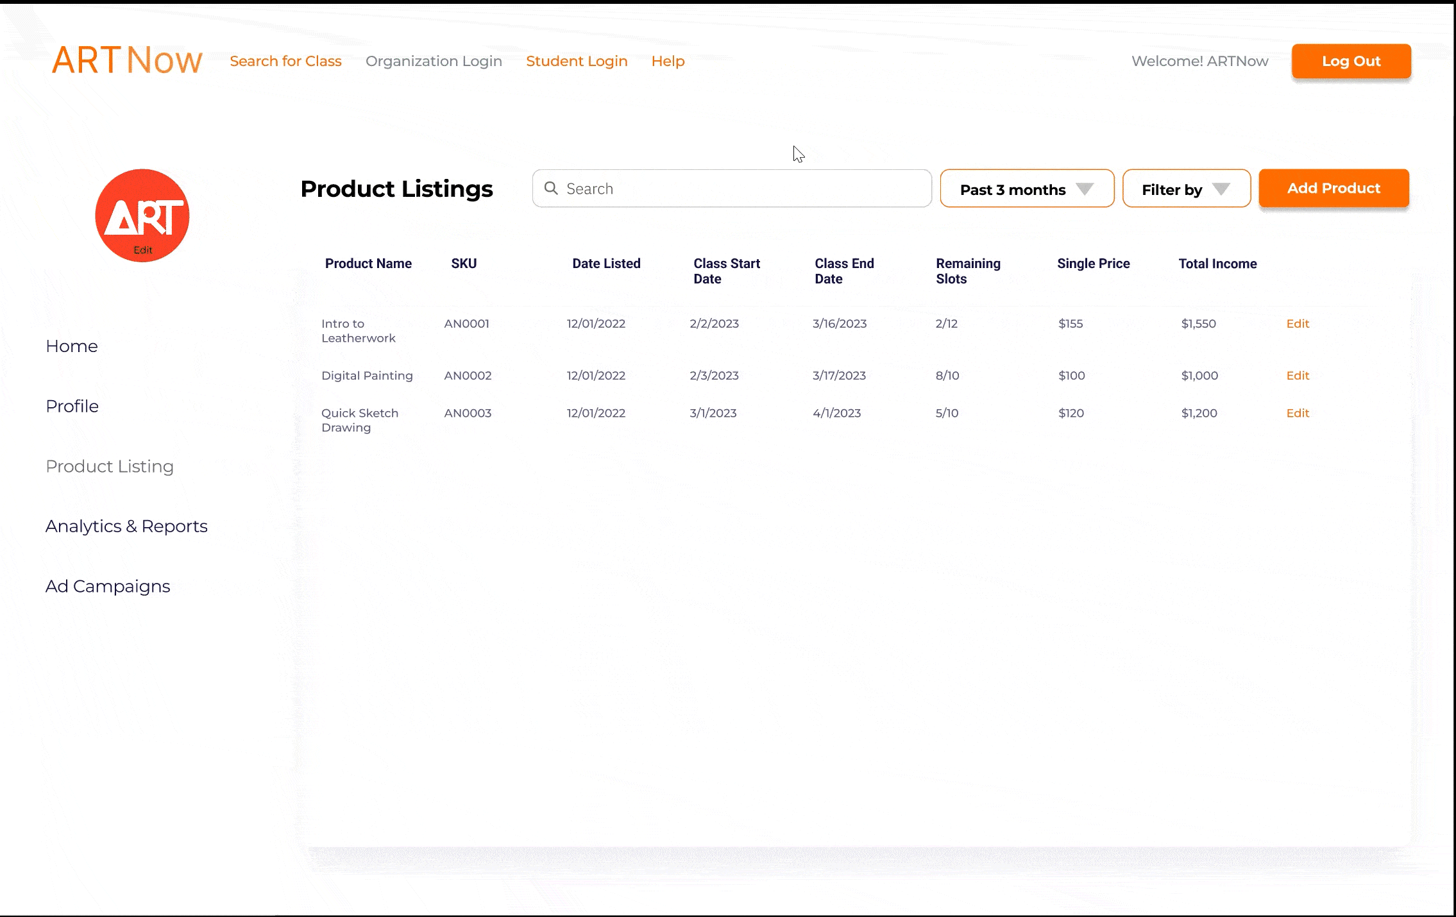The width and height of the screenshot is (1456, 917).
Task: Click Edit label on profile avatar
Action: coord(143,250)
